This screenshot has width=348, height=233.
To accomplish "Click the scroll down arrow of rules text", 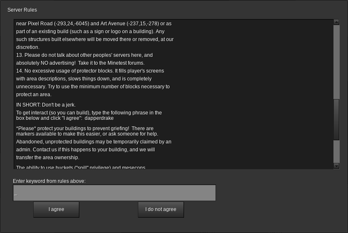I will pyautogui.click(x=336, y=166).
